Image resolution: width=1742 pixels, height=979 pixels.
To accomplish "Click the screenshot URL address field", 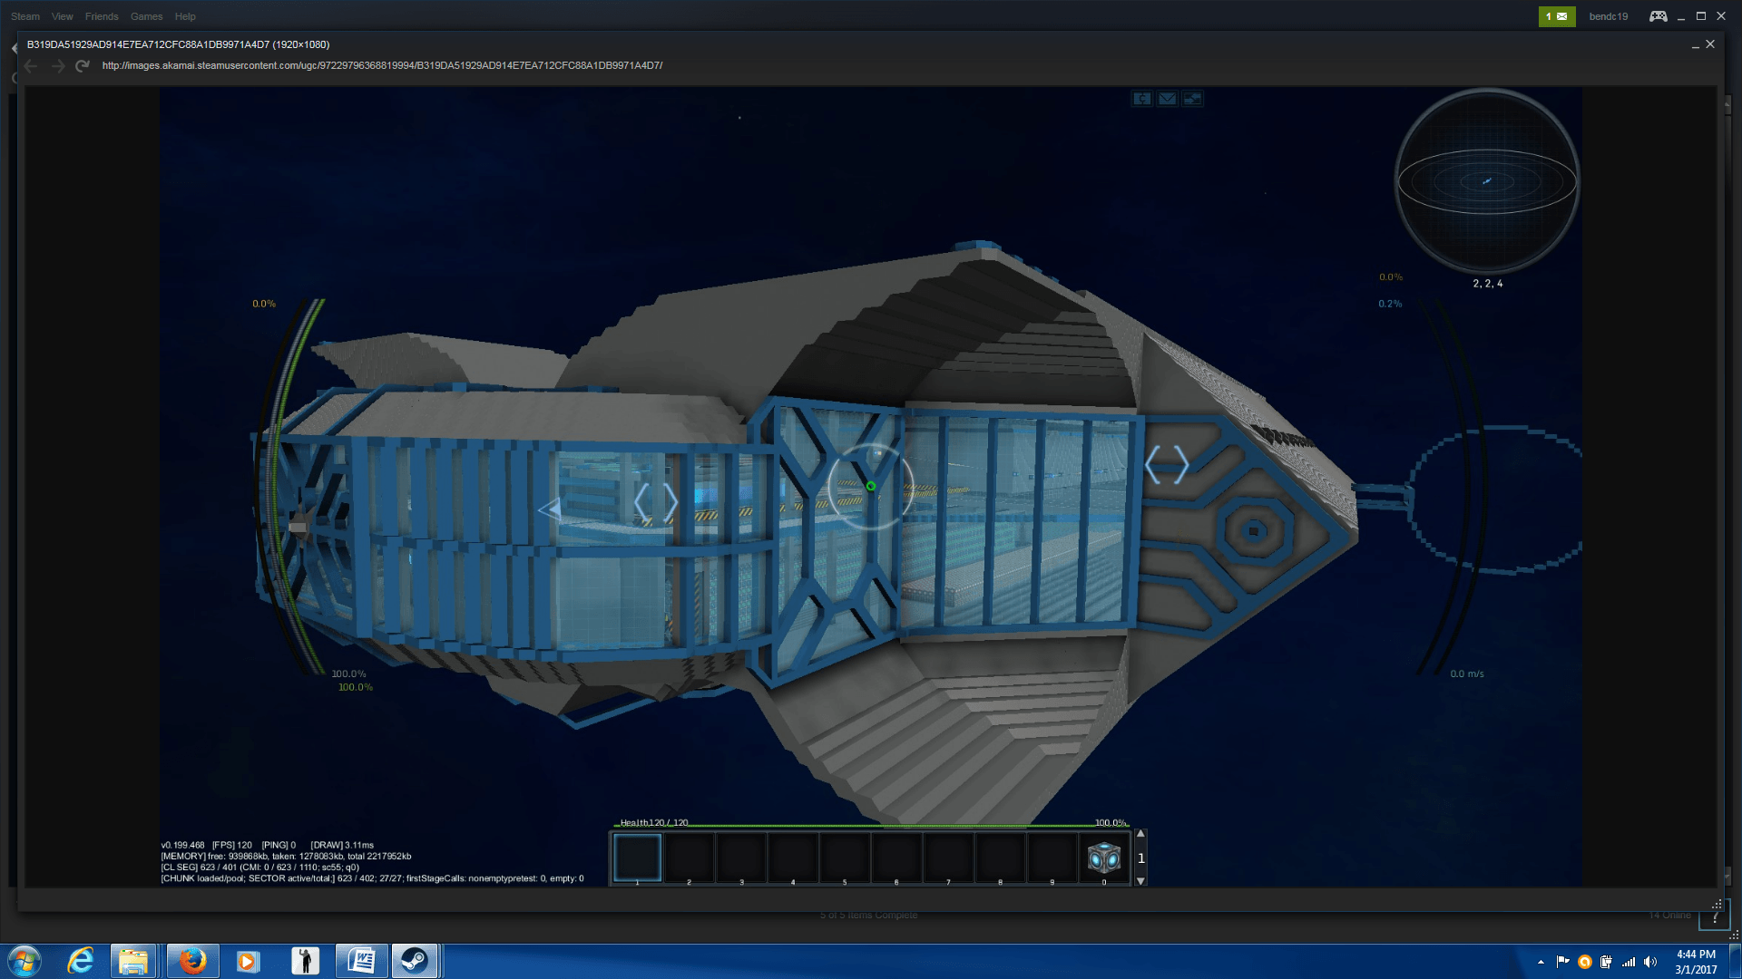I will (382, 65).
